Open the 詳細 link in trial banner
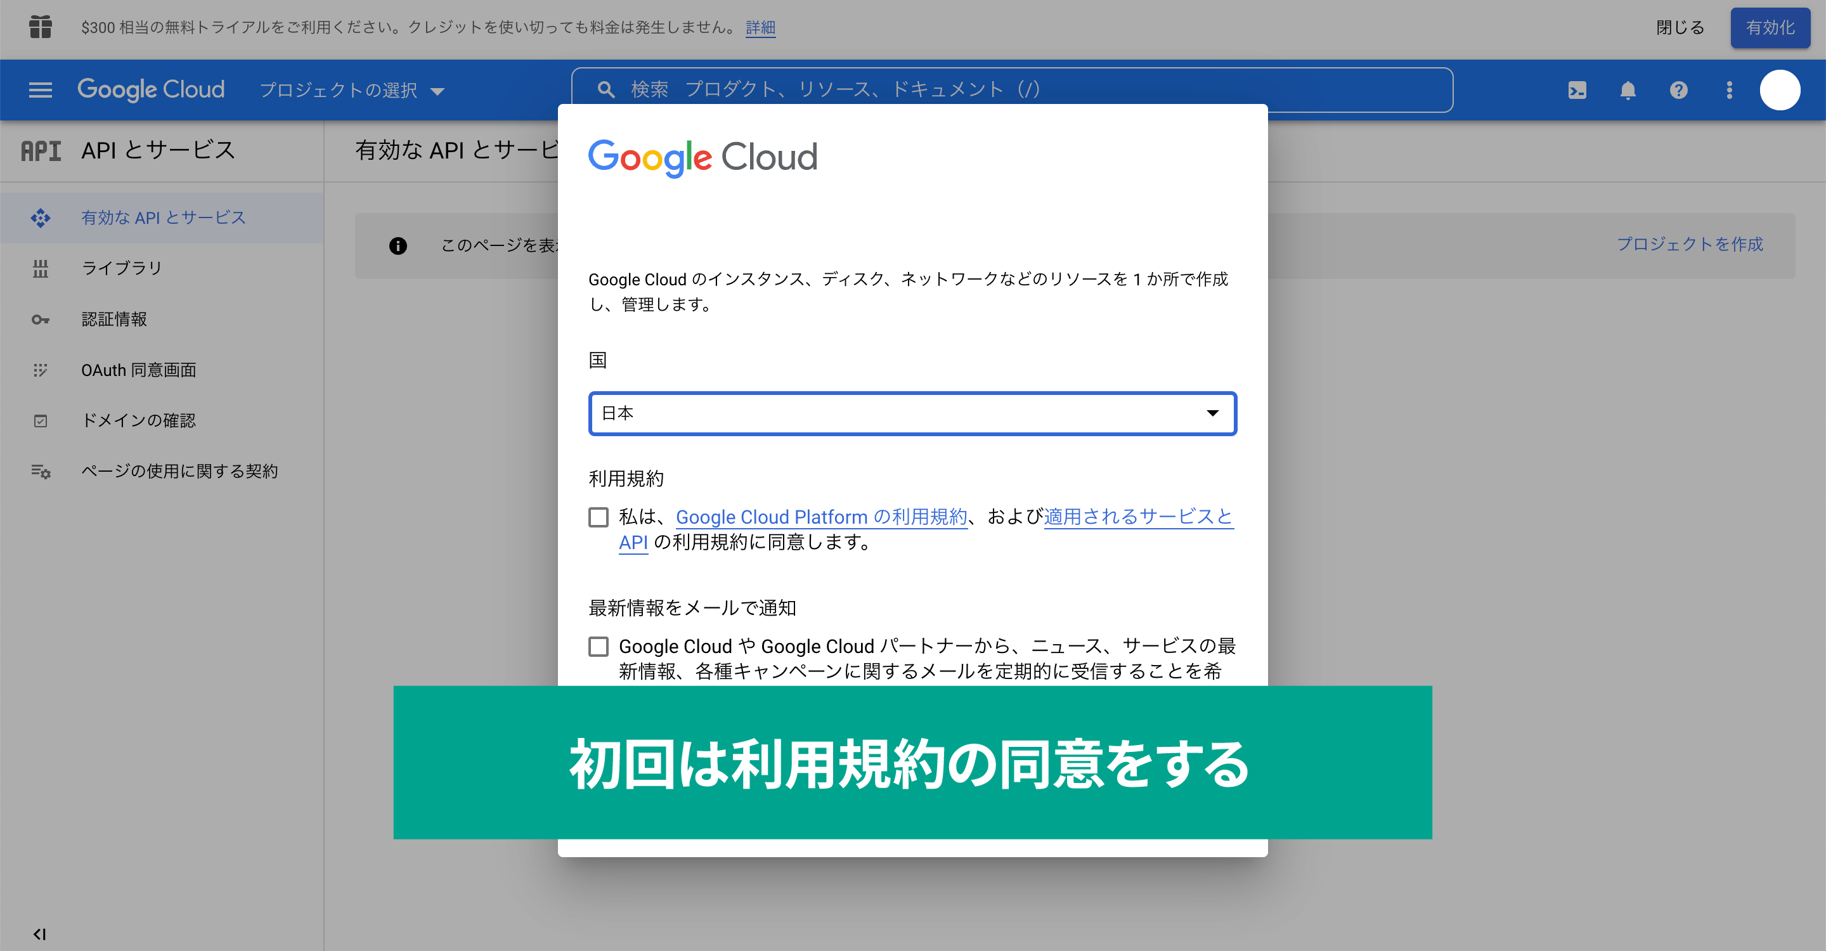The height and width of the screenshot is (951, 1826). [761, 28]
